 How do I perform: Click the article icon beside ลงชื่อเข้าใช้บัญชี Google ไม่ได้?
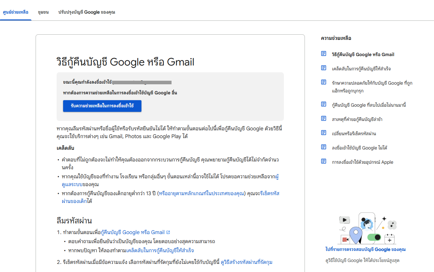point(324,147)
